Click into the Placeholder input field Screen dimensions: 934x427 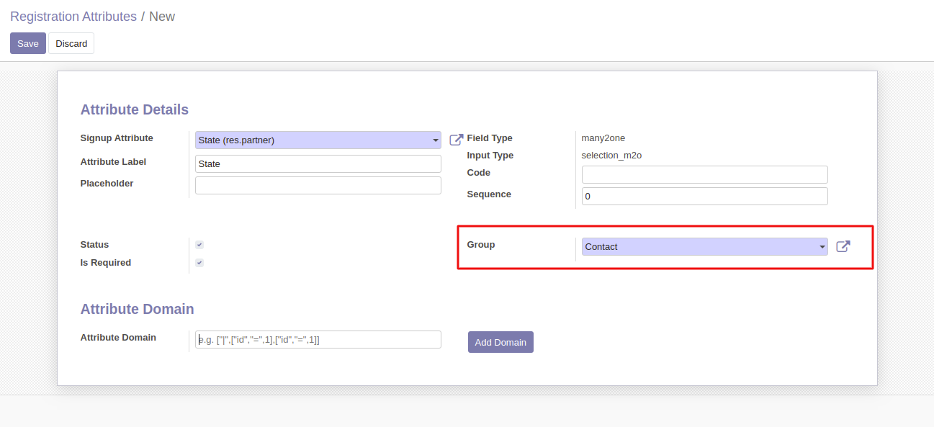(x=318, y=185)
